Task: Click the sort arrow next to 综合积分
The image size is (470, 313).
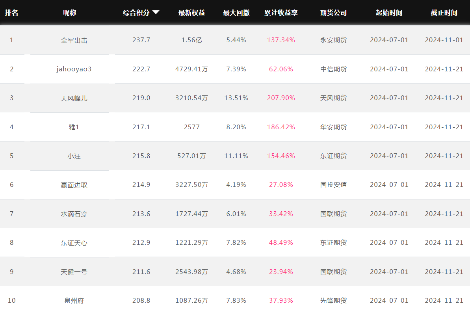Action: [156, 12]
